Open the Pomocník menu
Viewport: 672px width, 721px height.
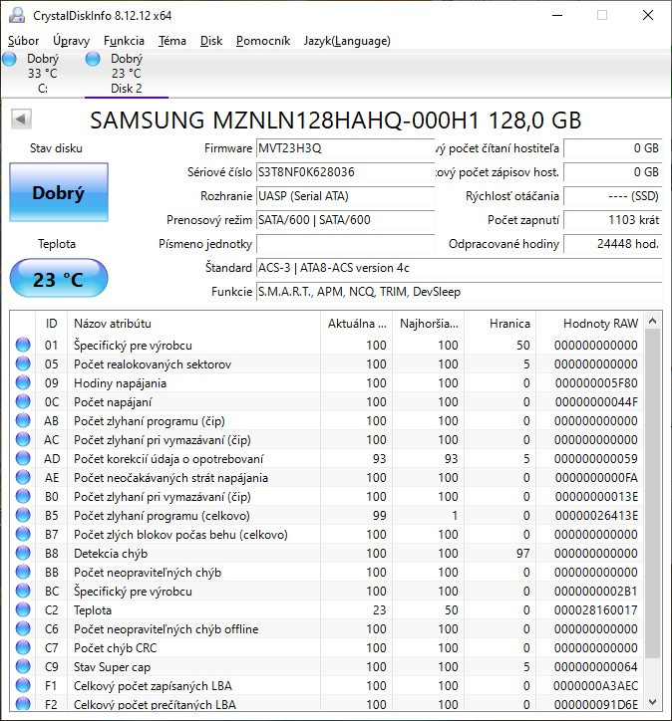263,41
